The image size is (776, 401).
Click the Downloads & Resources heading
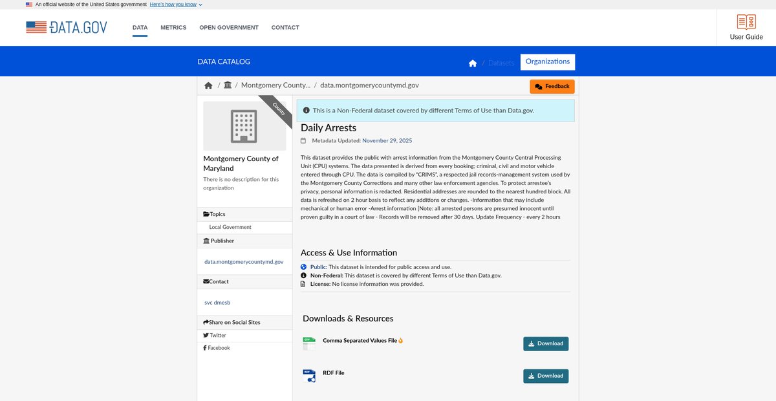pos(348,318)
